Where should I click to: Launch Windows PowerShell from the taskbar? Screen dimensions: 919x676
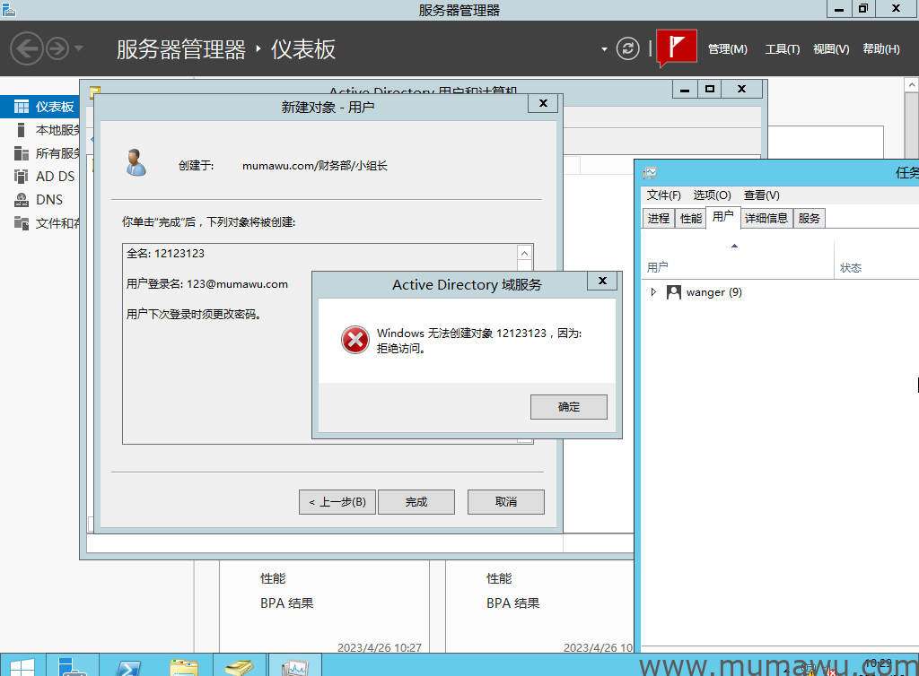click(x=129, y=667)
